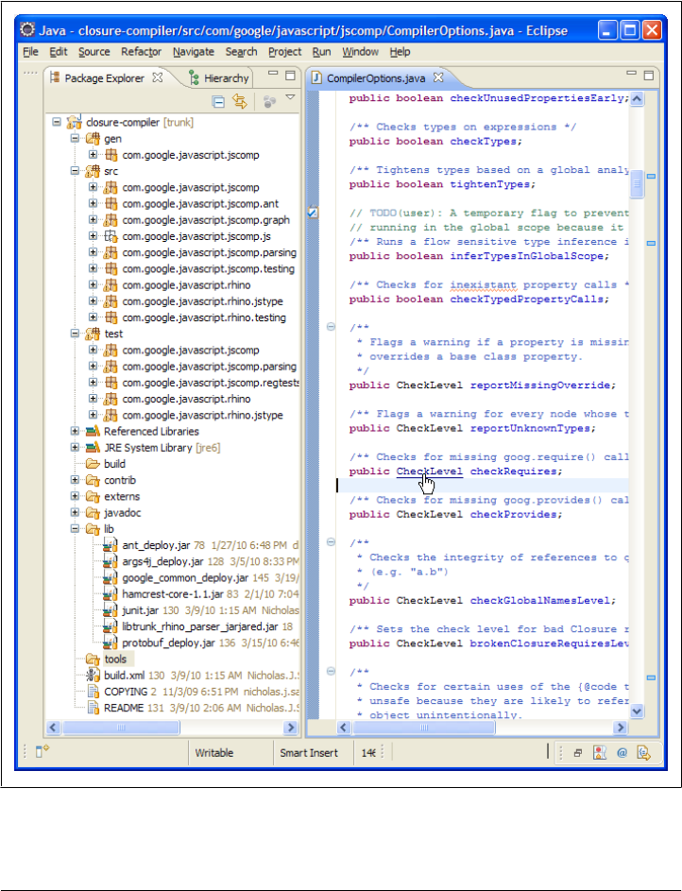Select com.google.javascript.jscomp.regtests package

pyautogui.click(x=210, y=383)
